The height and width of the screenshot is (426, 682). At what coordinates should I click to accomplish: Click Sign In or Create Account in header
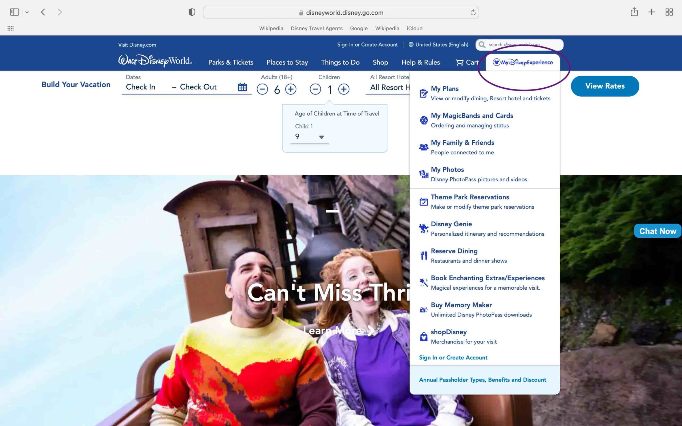367,44
